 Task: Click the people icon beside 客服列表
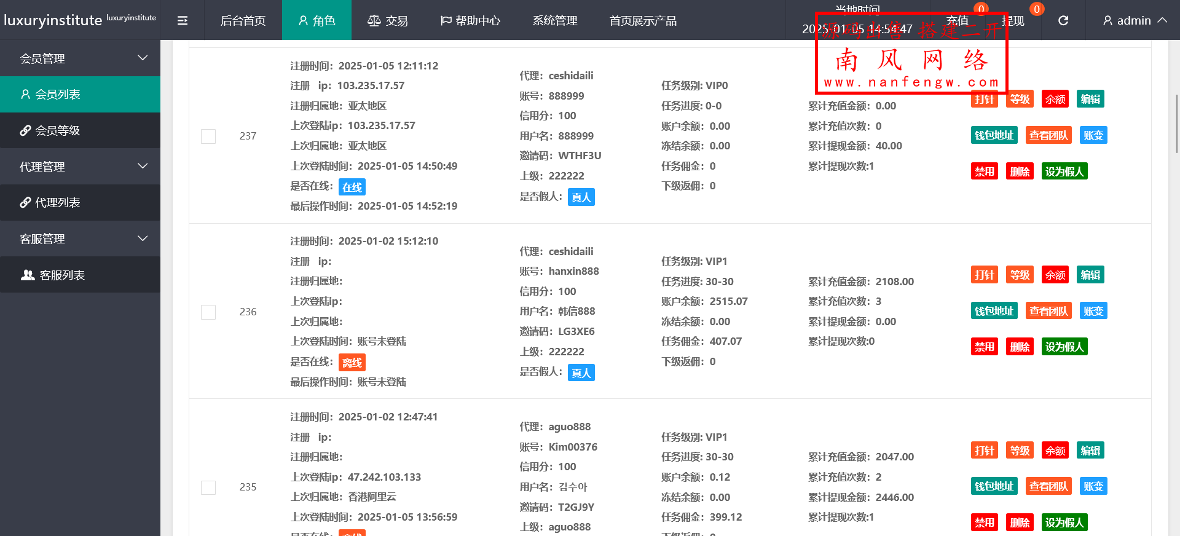[x=28, y=275]
